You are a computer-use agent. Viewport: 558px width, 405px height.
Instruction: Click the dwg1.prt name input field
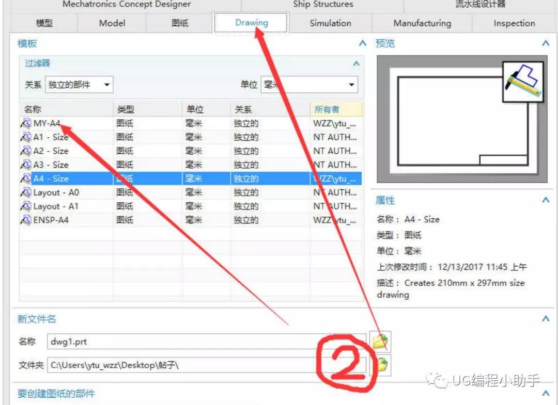click(x=206, y=342)
